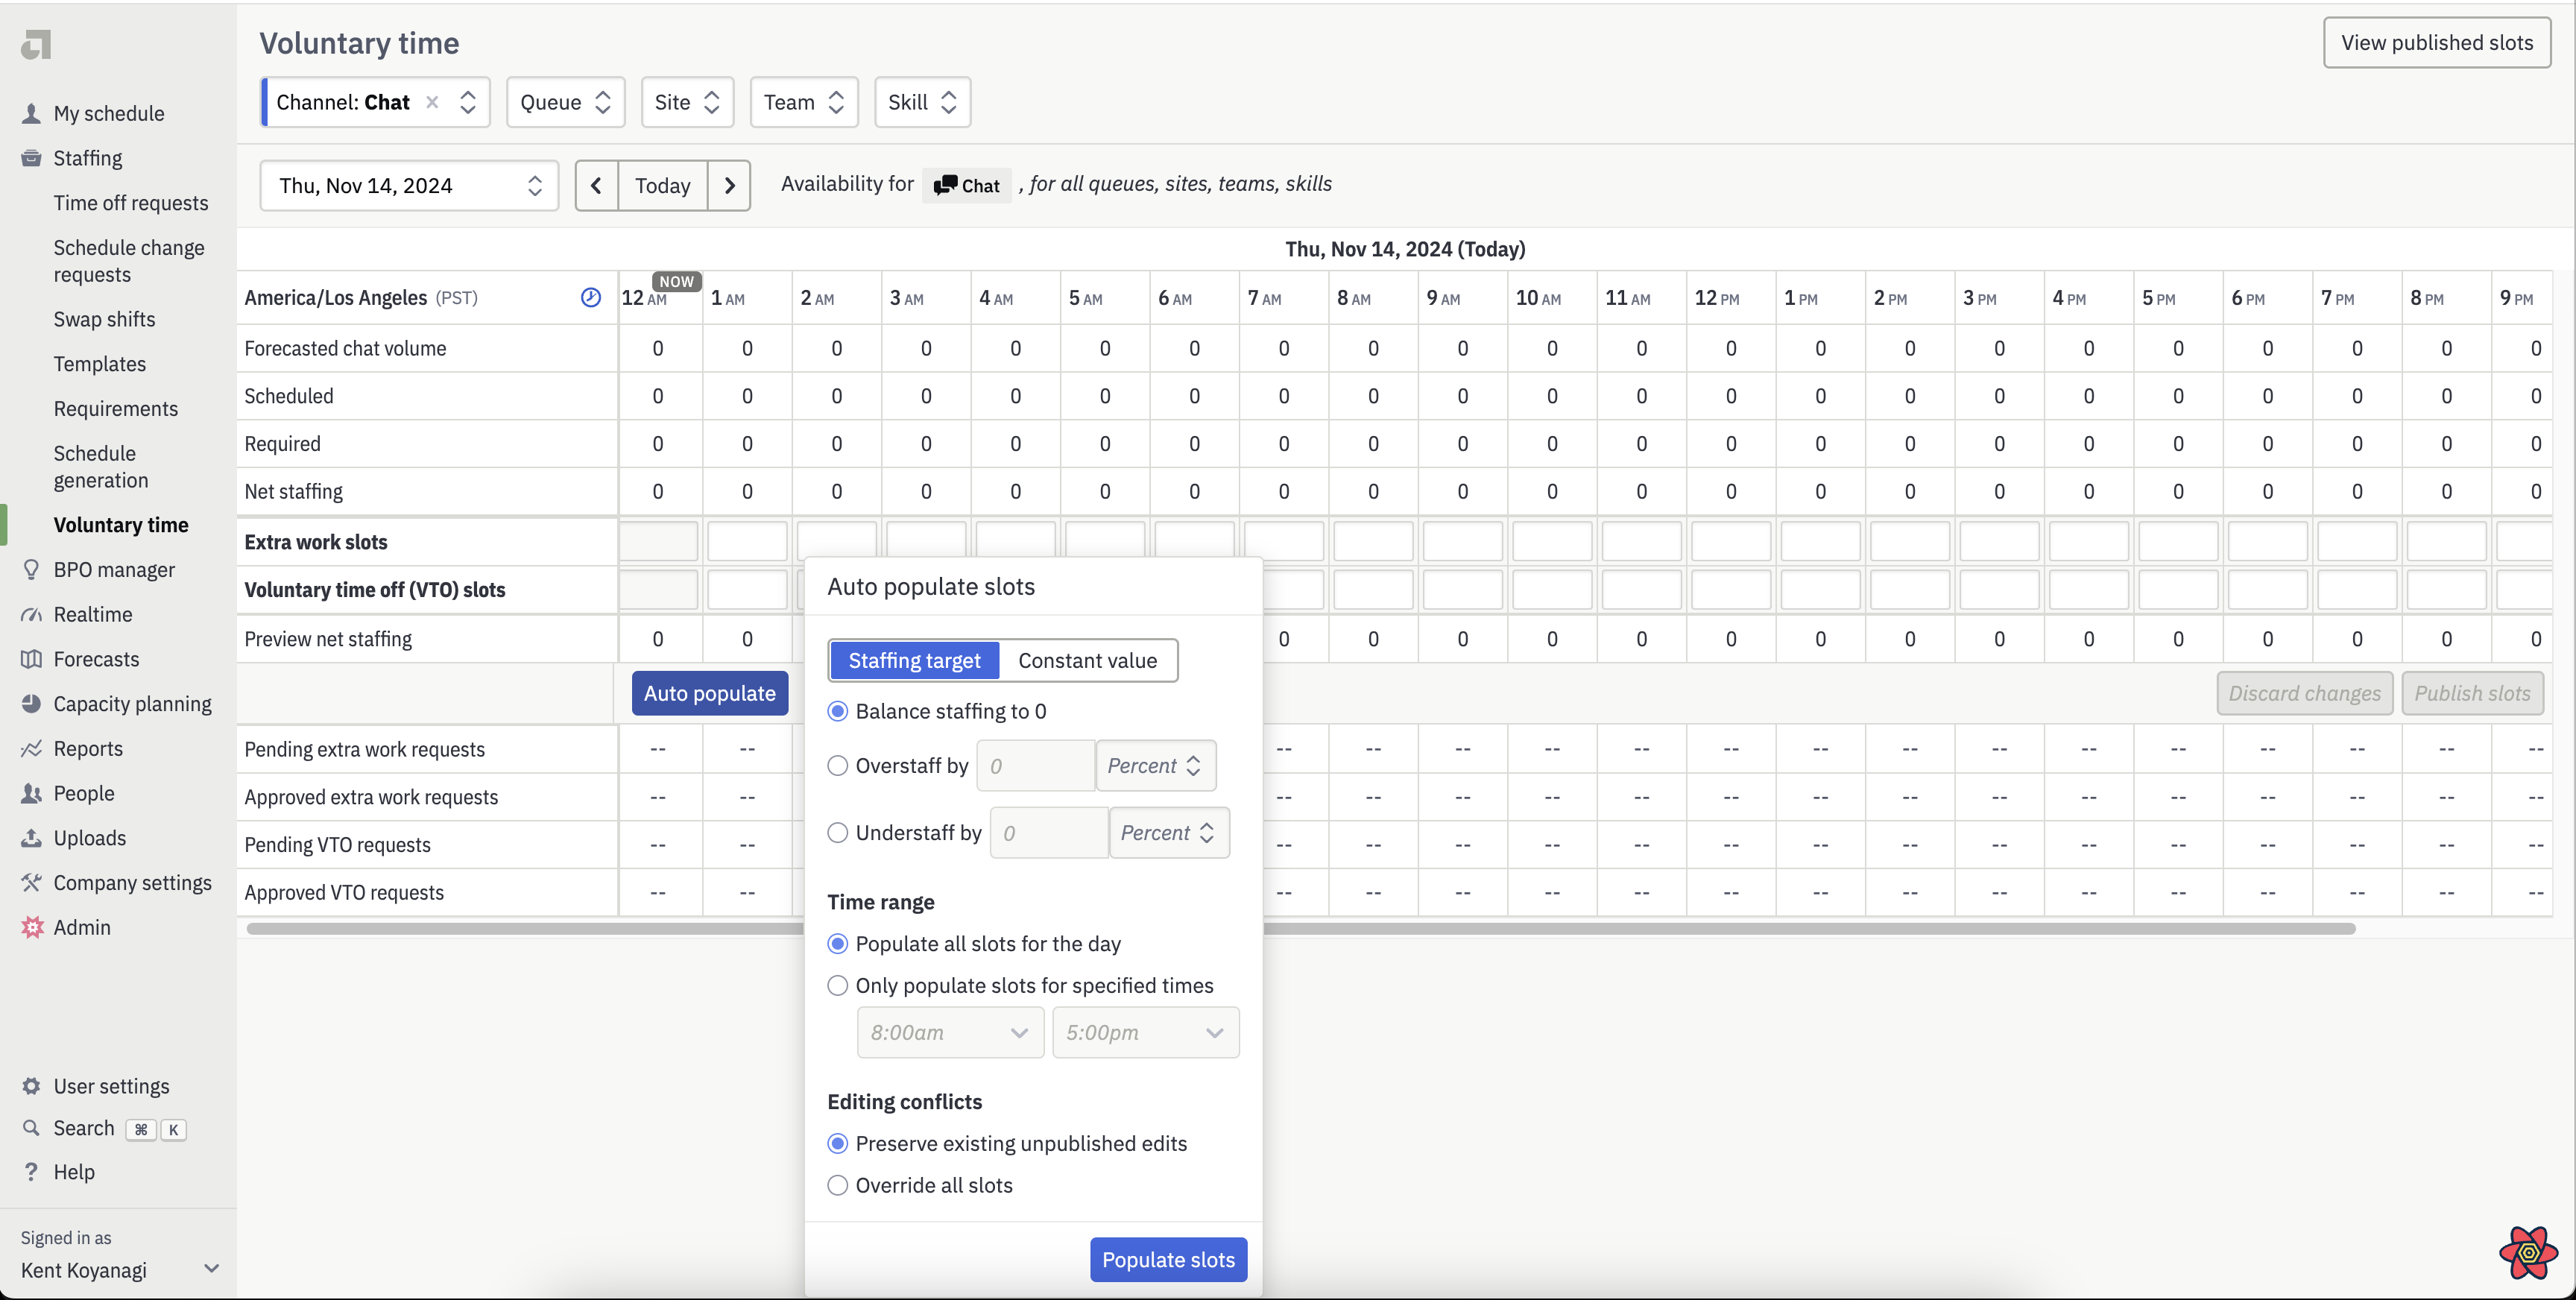Click the People icon in sidebar
The height and width of the screenshot is (1300, 2576).
pyautogui.click(x=31, y=793)
